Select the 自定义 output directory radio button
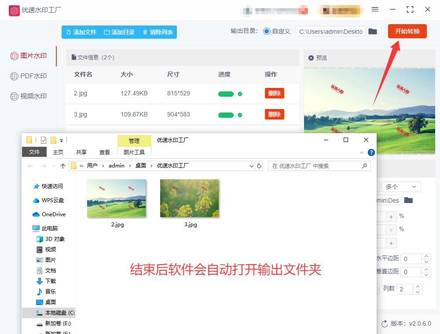The width and height of the screenshot is (440, 334). point(267,31)
